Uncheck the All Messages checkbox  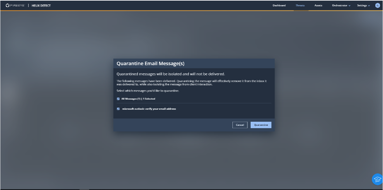(118, 99)
